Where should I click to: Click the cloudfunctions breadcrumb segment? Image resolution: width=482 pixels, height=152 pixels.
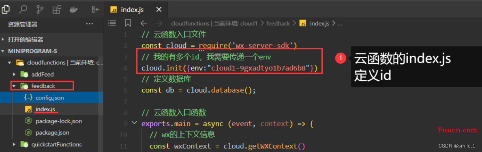pos(214,23)
